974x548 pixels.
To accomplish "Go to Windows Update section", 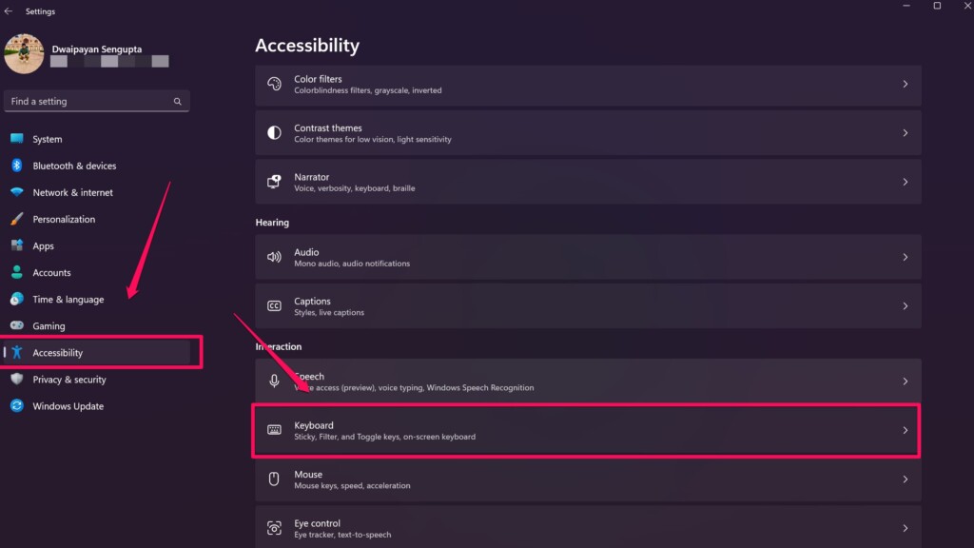I will [x=68, y=406].
